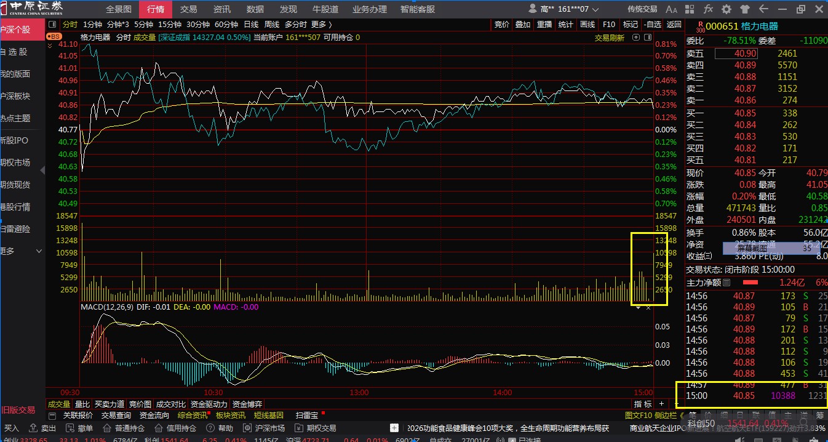
Task: Click the 撤单 cancel order icon
Action: (71, 428)
